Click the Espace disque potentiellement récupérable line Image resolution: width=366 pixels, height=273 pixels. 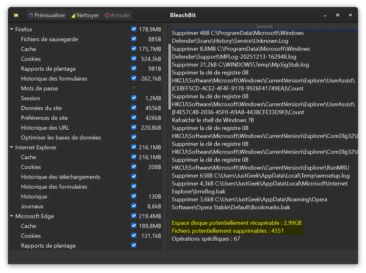(237, 223)
